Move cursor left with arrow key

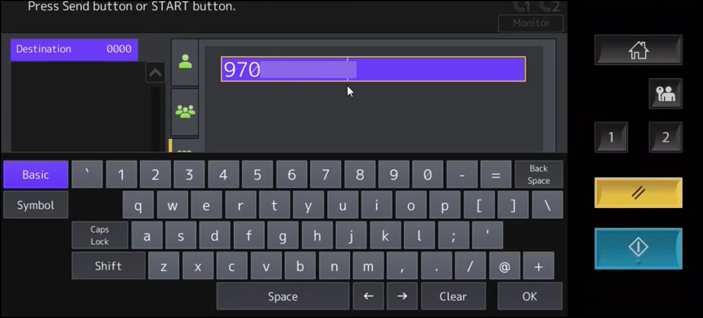(368, 296)
